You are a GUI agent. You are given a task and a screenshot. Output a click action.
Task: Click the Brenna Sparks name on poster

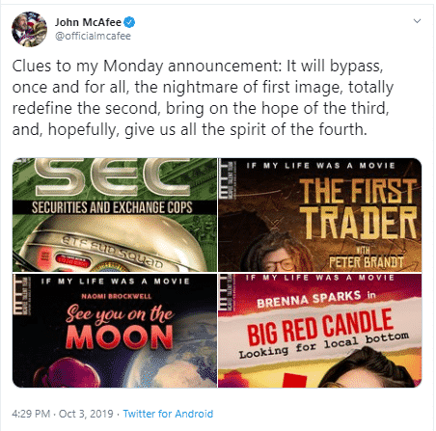tap(309, 298)
